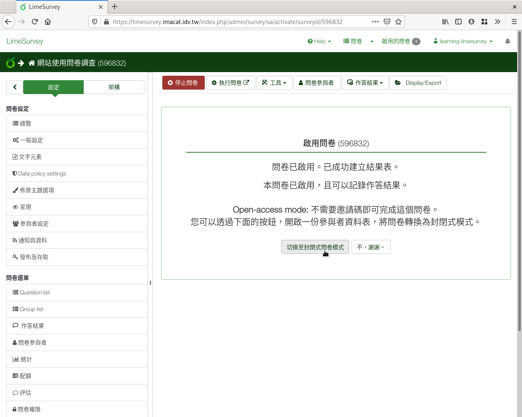Collapse sidebar with the left chevron button

(15, 87)
